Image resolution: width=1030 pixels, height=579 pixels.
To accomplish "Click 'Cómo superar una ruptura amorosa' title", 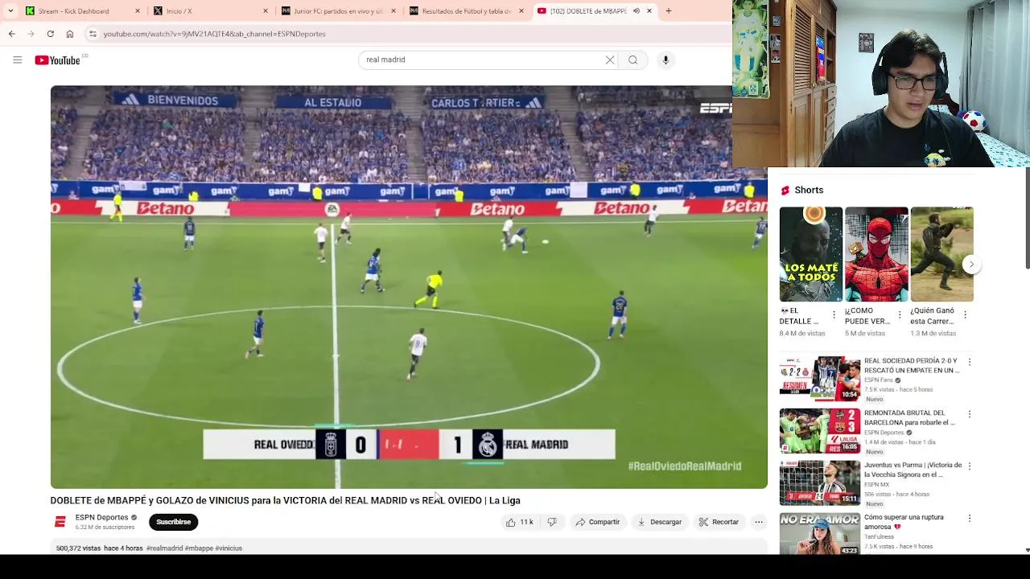I will (904, 522).
